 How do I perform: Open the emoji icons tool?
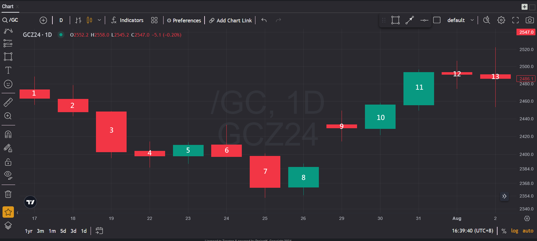pos(8,84)
